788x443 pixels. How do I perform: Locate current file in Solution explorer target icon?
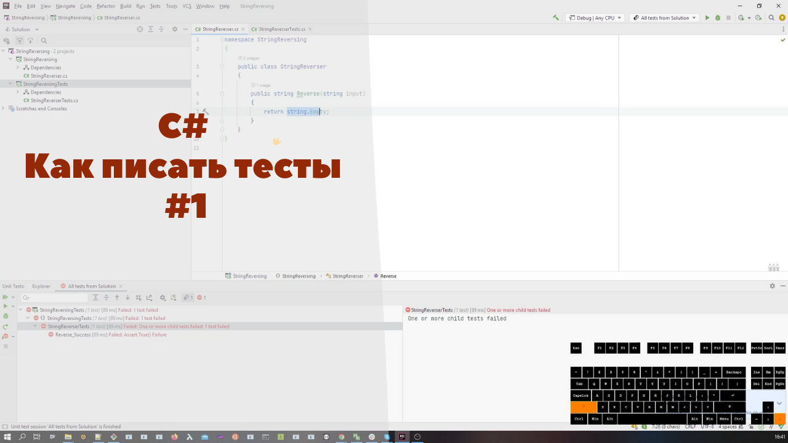pos(140,30)
